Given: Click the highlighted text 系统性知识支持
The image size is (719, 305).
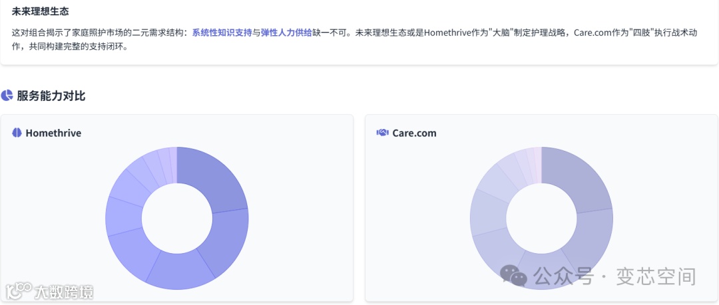Looking at the screenshot, I should (x=222, y=33).
